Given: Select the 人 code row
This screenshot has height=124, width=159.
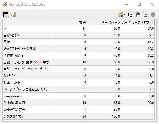Looking at the screenshot, I should pyautogui.click(x=78, y=28).
